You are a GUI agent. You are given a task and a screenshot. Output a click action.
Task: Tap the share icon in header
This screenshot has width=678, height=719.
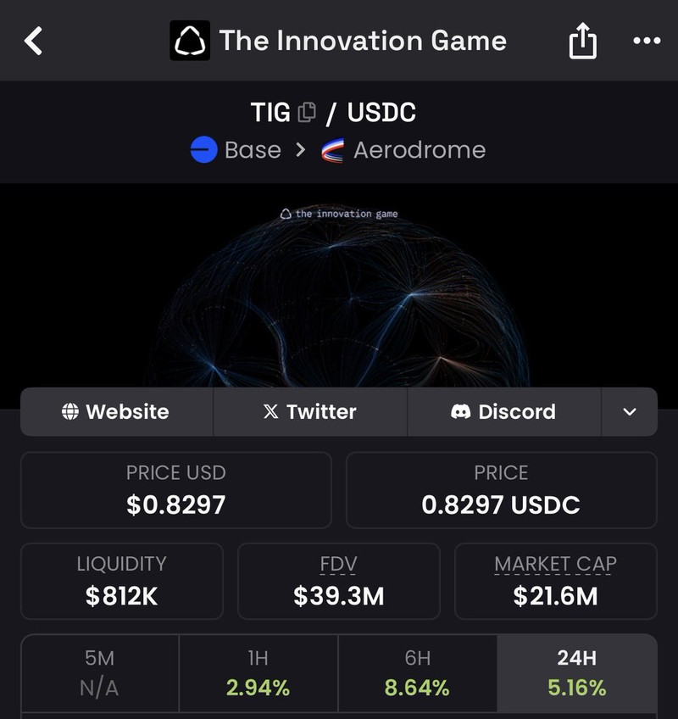click(x=582, y=41)
